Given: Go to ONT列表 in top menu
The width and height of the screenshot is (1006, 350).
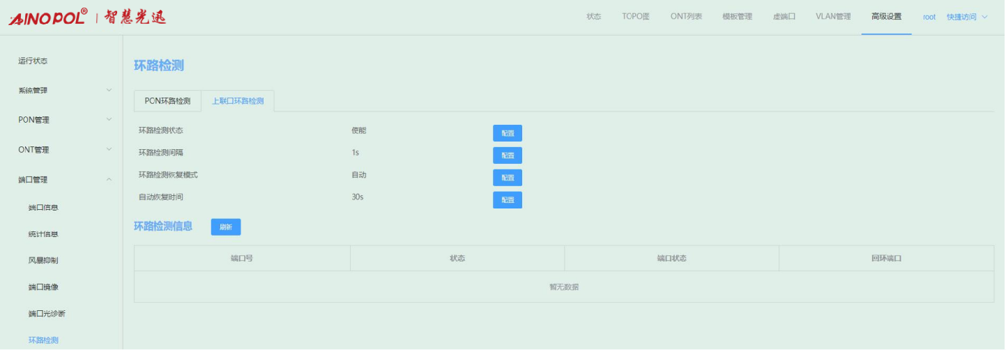Looking at the screenshot, I should [x=686, y=17].
